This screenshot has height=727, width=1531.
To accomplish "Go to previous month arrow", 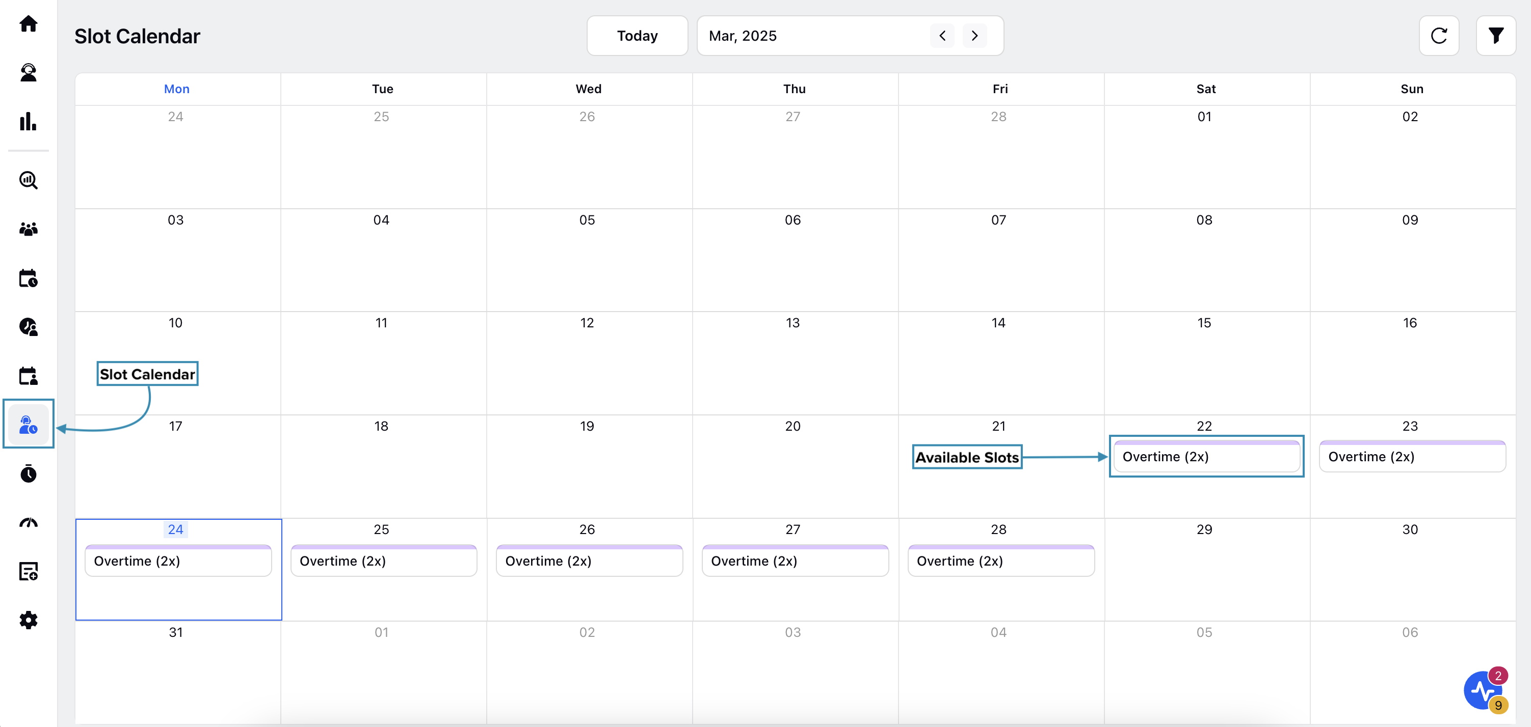I will pos(942,36).
